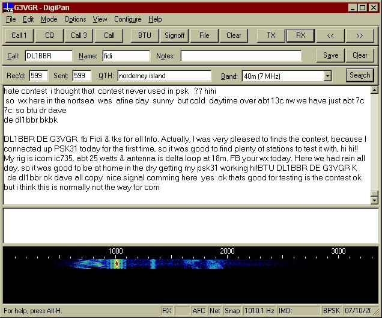This screenshot has height=318, width=382.
Task: Click the Call macro button
Action: (x=109, y=35)
